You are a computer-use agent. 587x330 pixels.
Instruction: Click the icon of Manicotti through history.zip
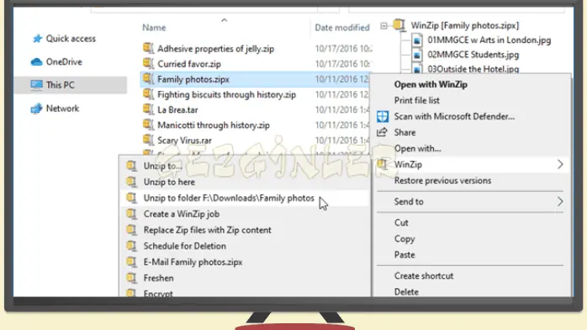[x=148, y=125]
